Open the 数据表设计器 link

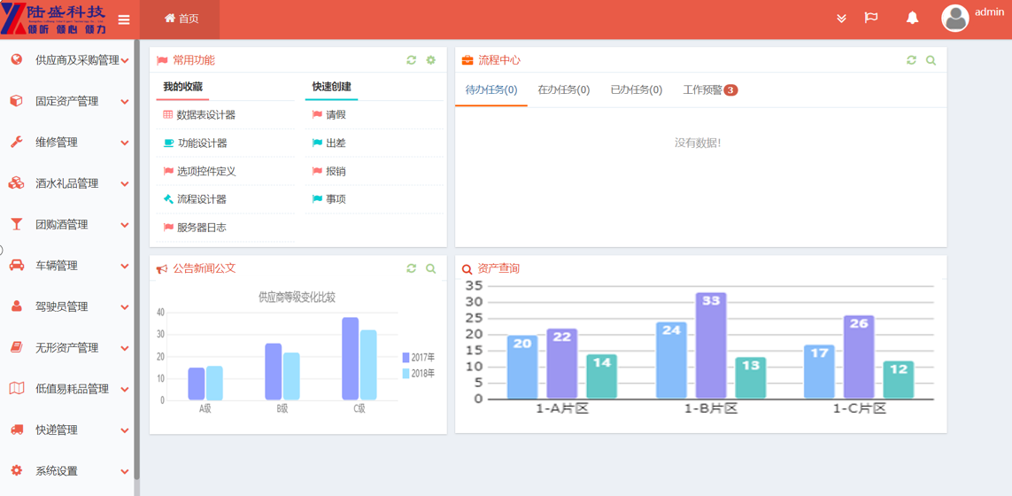[x=205, y=115]
